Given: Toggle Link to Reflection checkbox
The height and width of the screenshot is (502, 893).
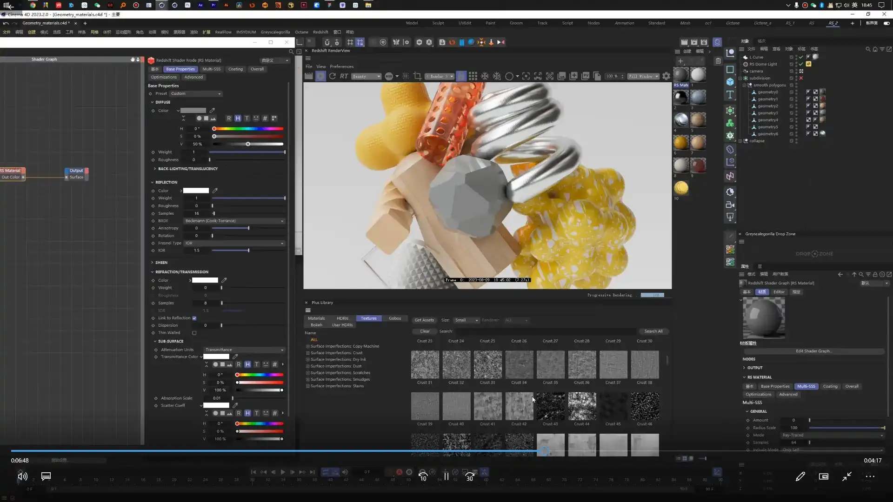Looking at the screenshot, I should (x=194, y=318).
